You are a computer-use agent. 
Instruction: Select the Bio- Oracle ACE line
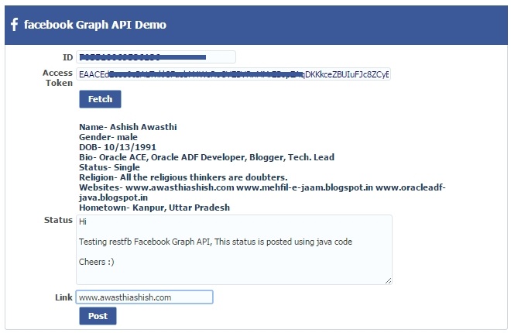(x=207, y=157)
